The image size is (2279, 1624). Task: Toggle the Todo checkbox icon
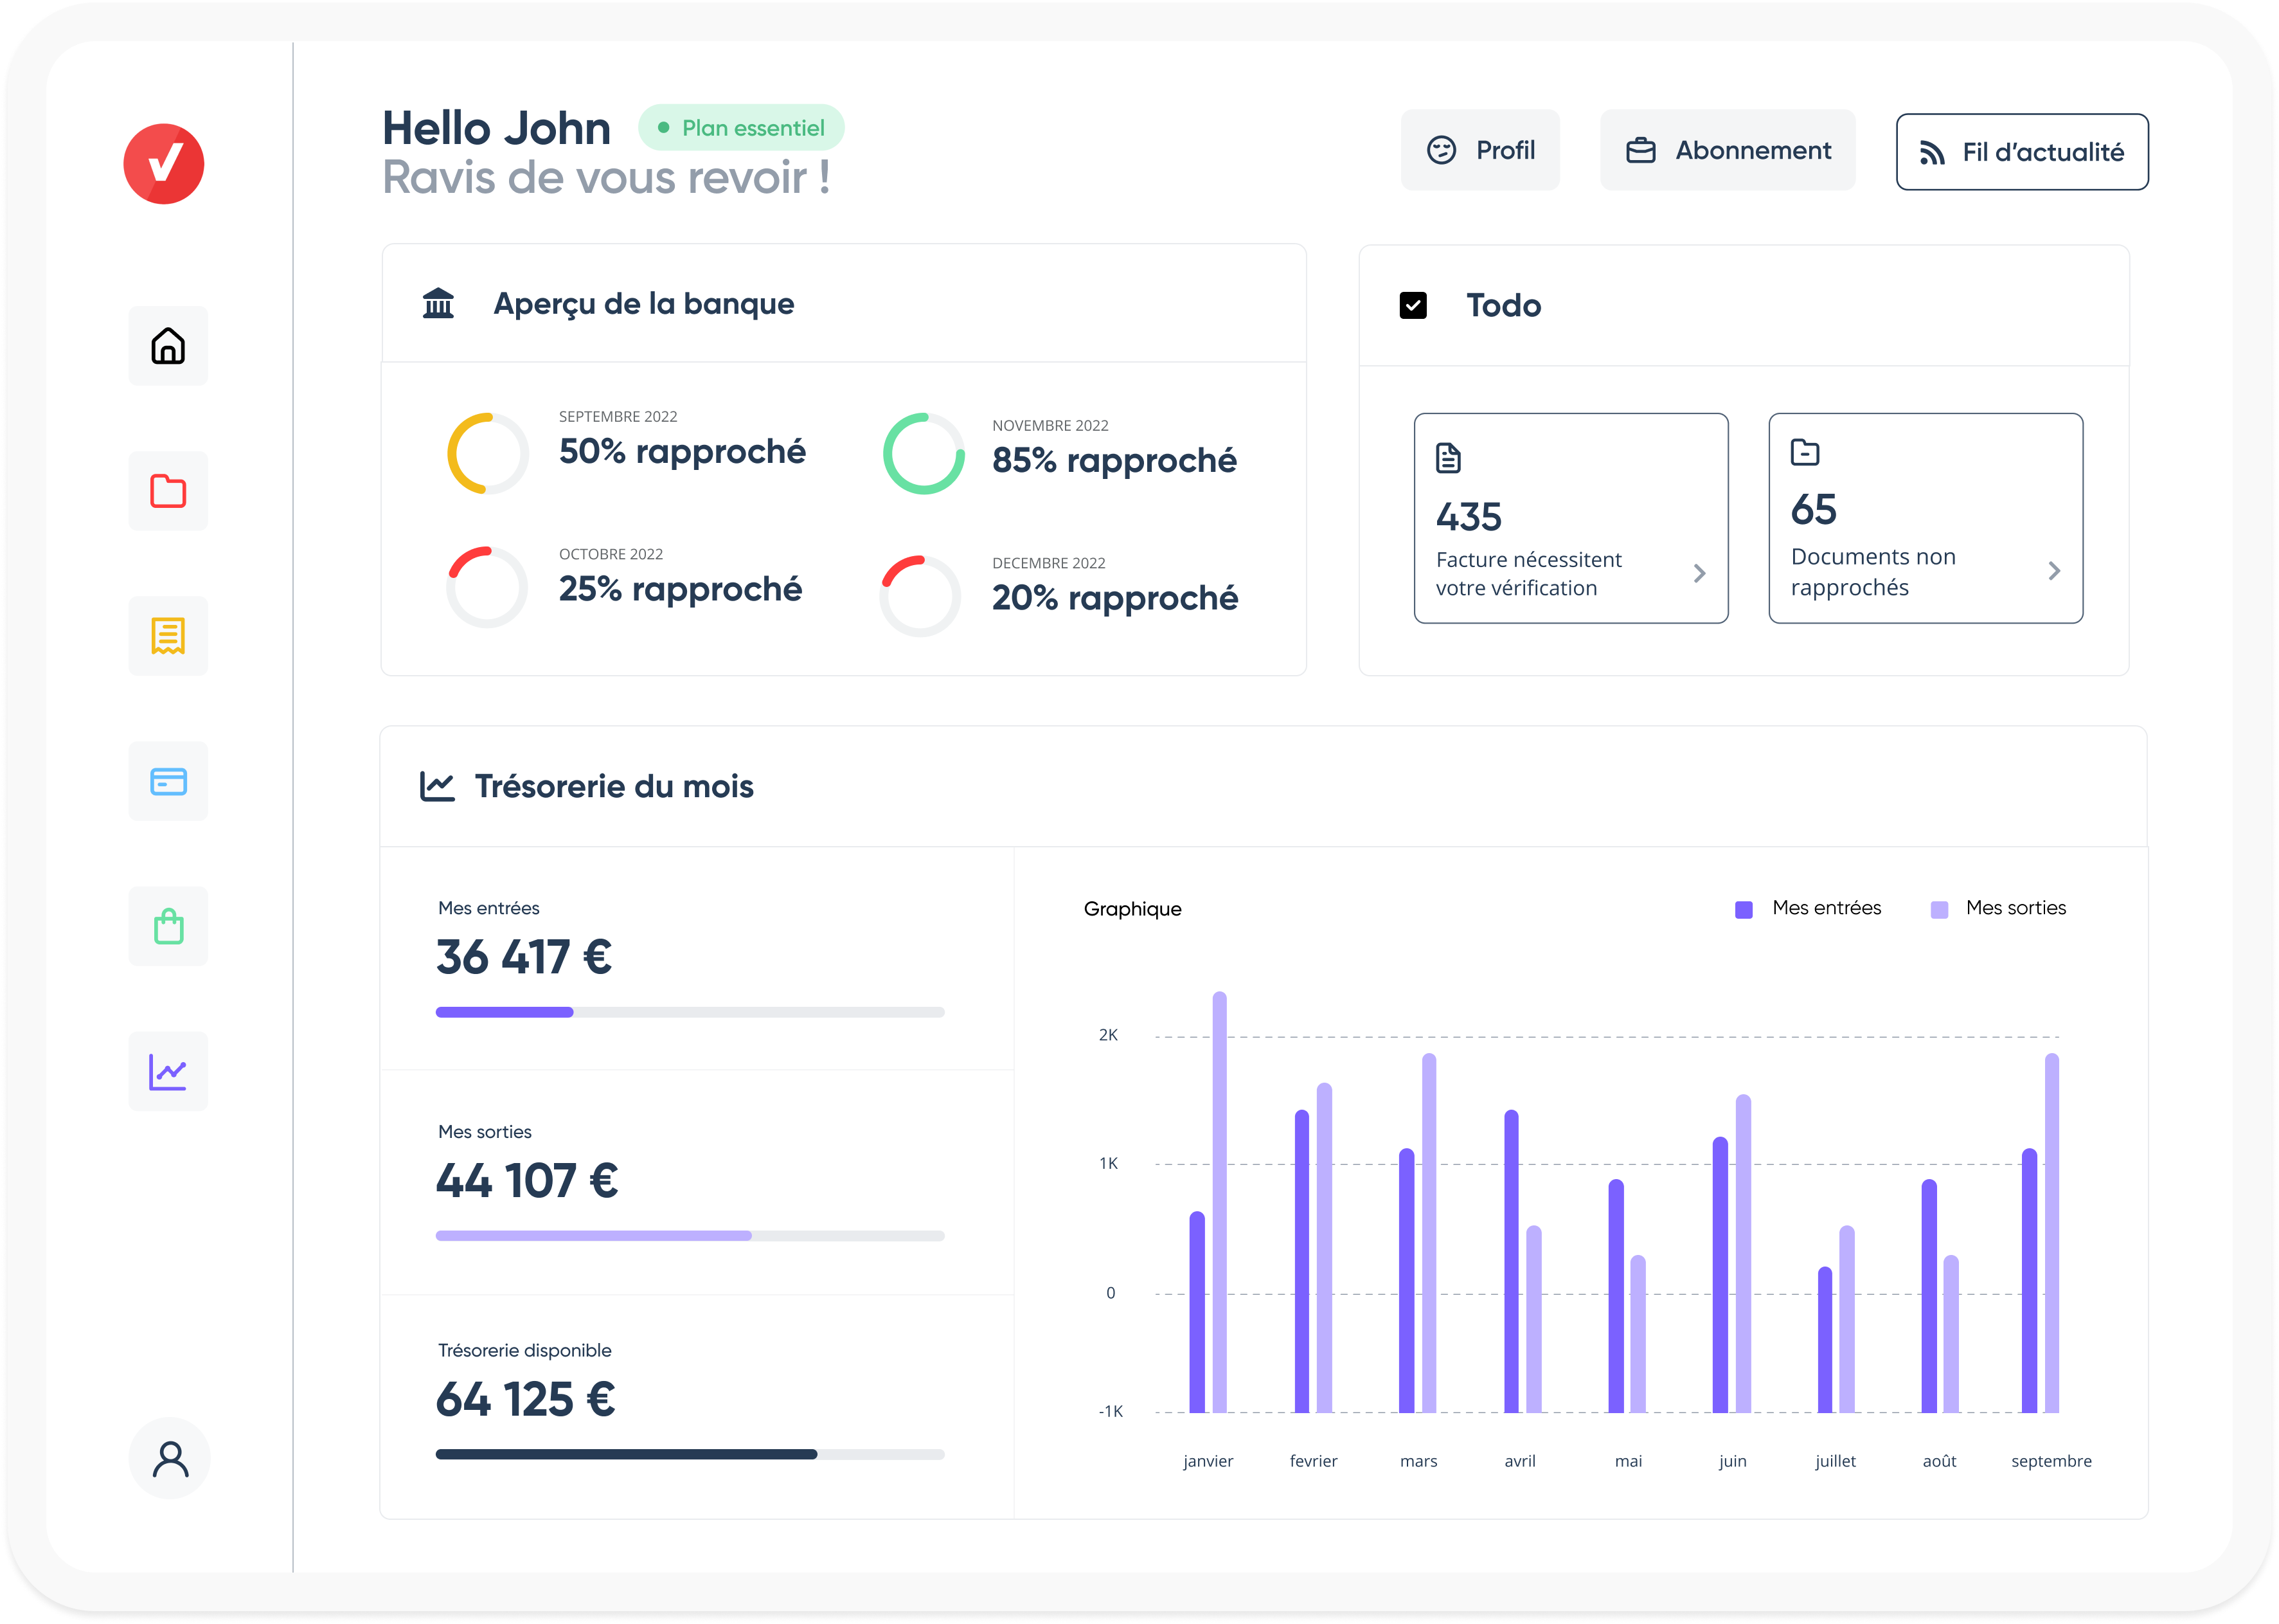click(1413, 305)
